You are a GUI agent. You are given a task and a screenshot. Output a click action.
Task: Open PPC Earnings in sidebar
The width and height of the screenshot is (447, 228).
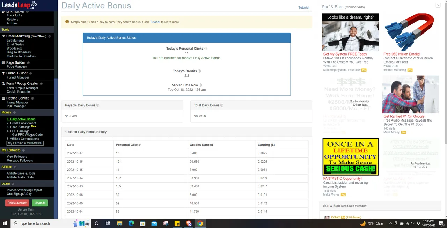click(x=18, y=131)
